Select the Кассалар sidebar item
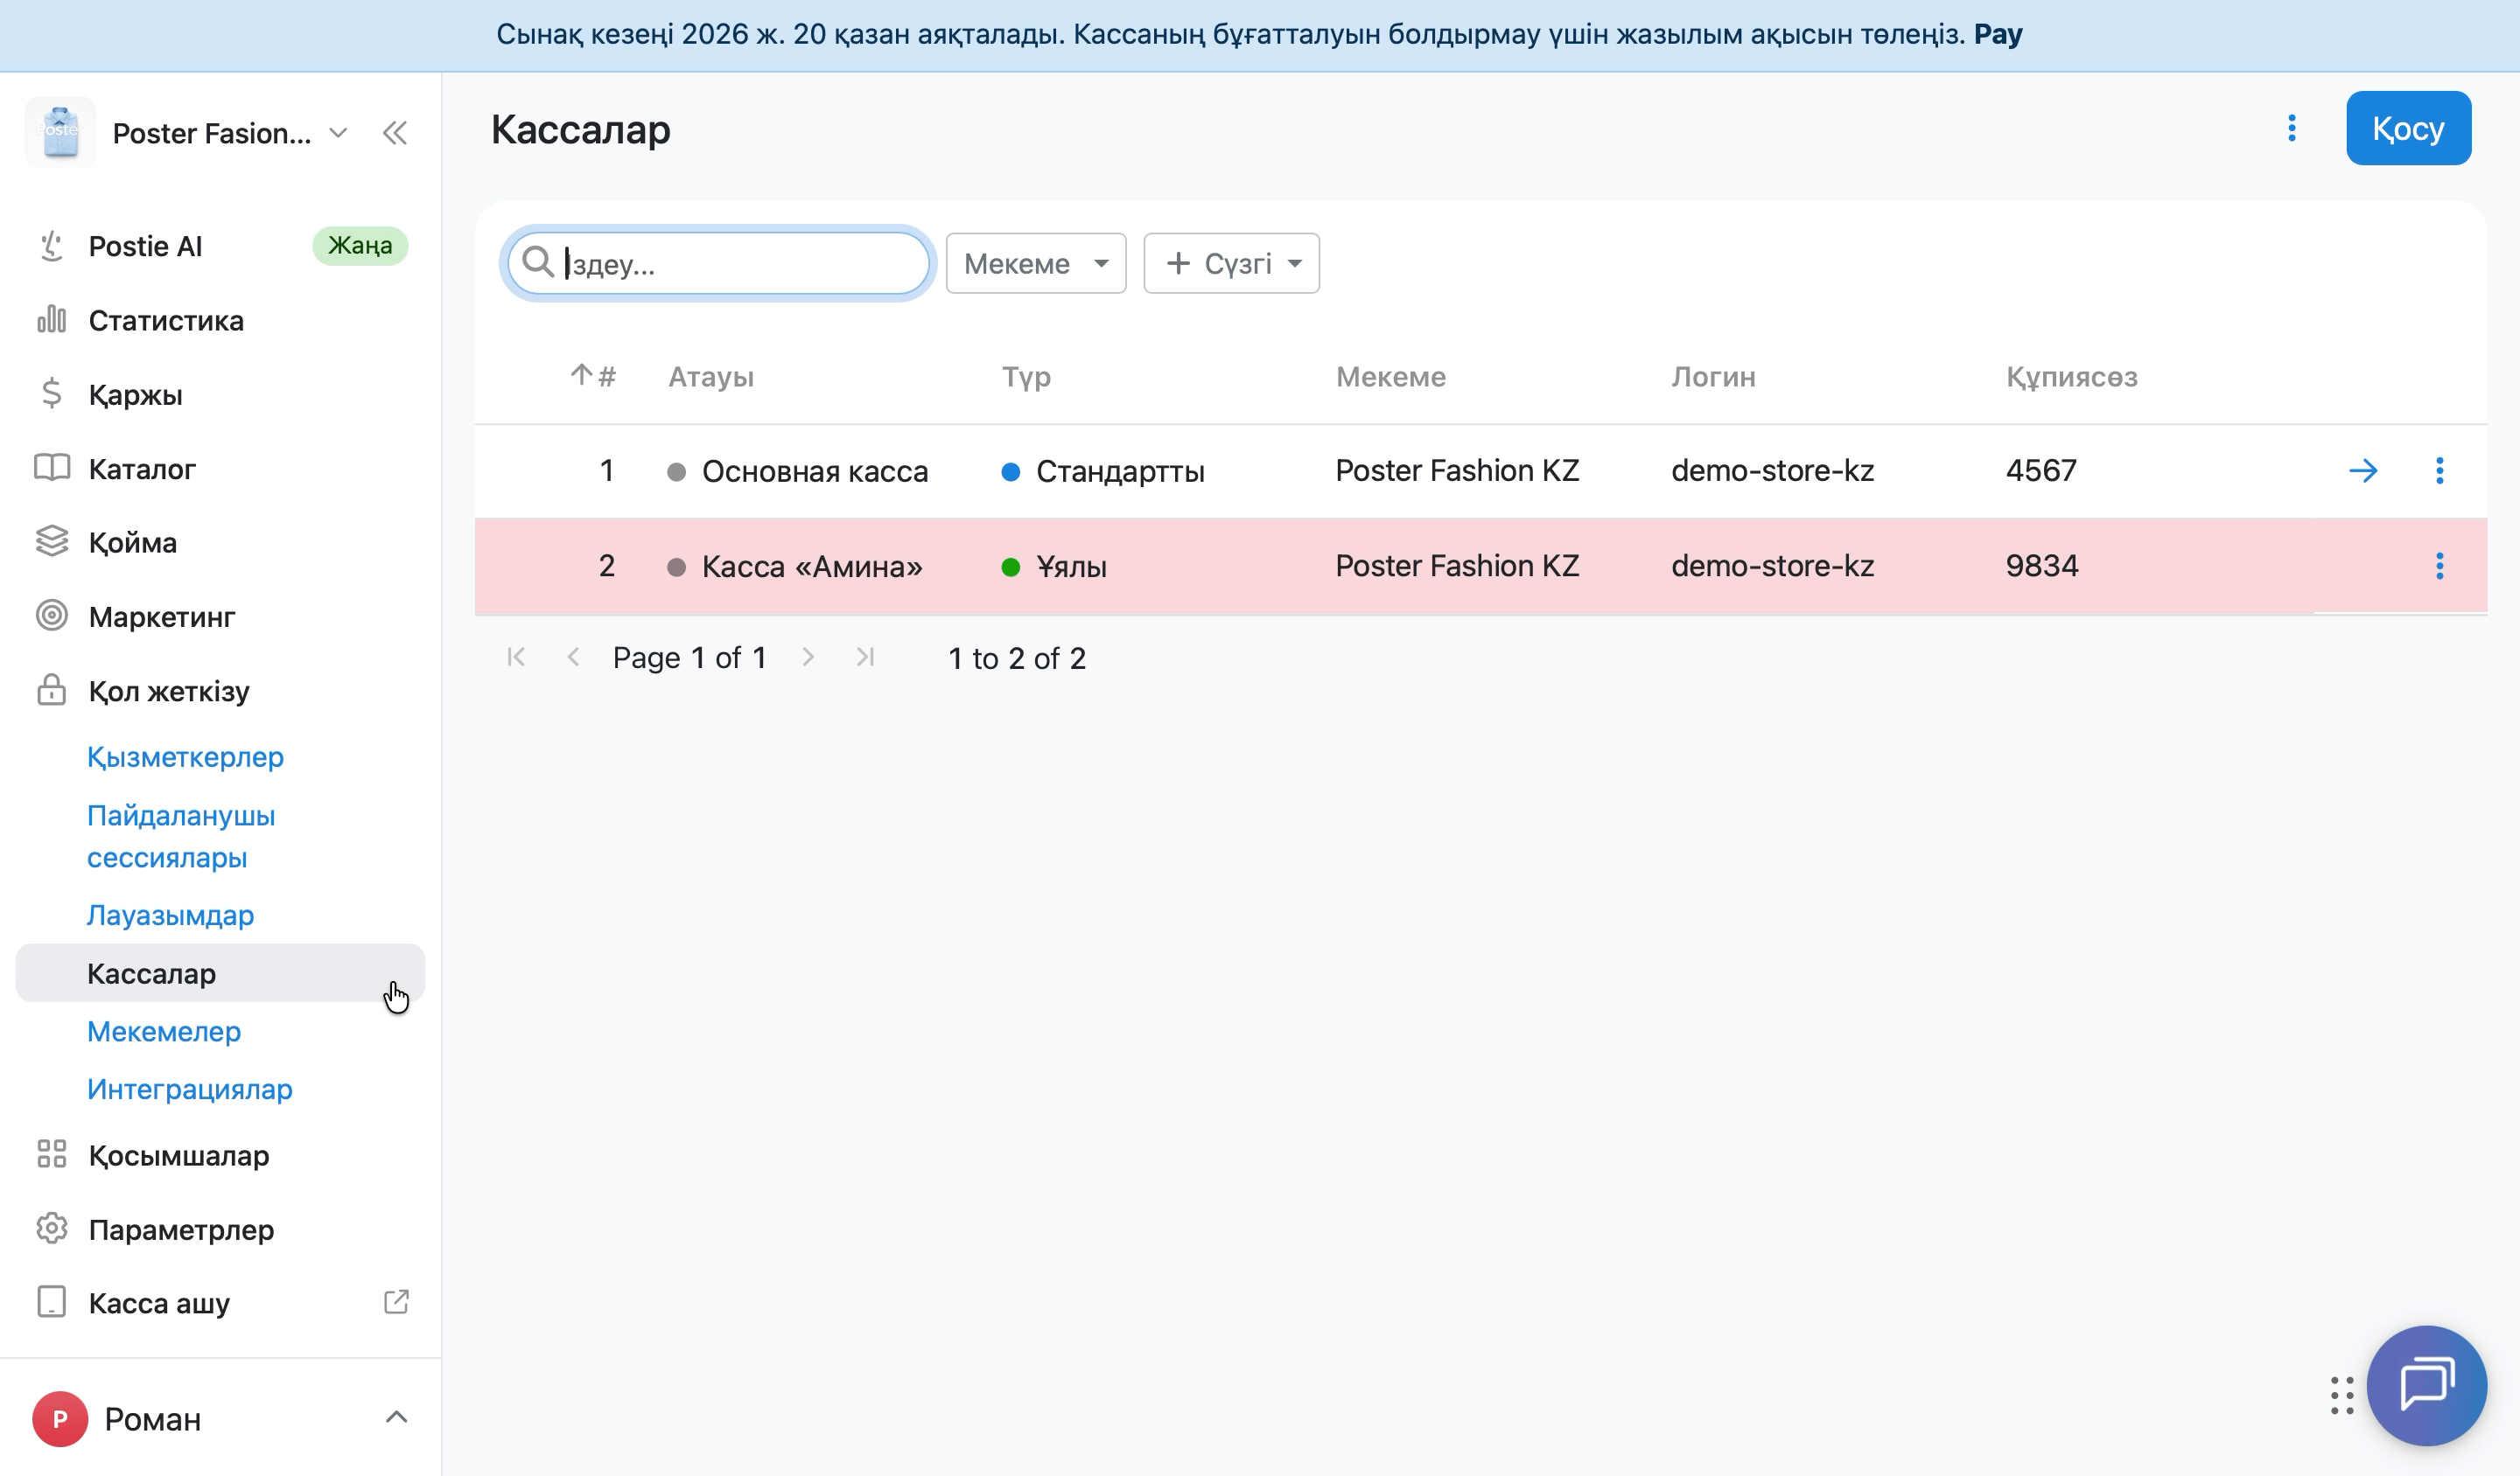 [x=220, y=972]
